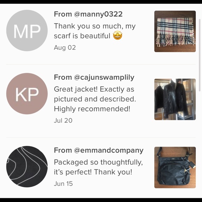Screen dimensions: 202x202
Task: Open the MP profile avatar
Action: pos(27,31)
